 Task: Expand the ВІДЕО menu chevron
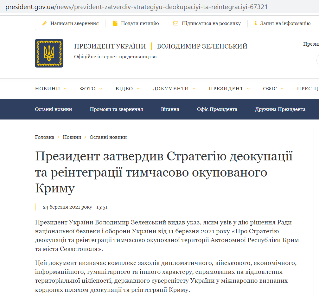[x=138, y=89]
